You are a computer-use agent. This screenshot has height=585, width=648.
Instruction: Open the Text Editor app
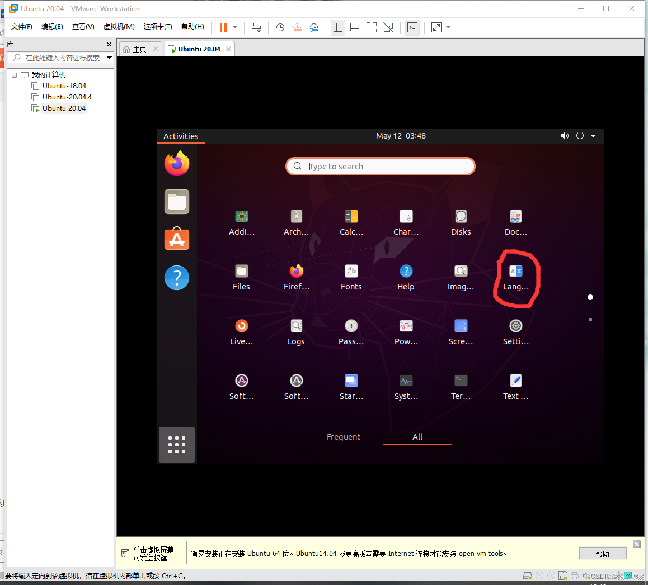pyautogui.click(x=516, y=381)
